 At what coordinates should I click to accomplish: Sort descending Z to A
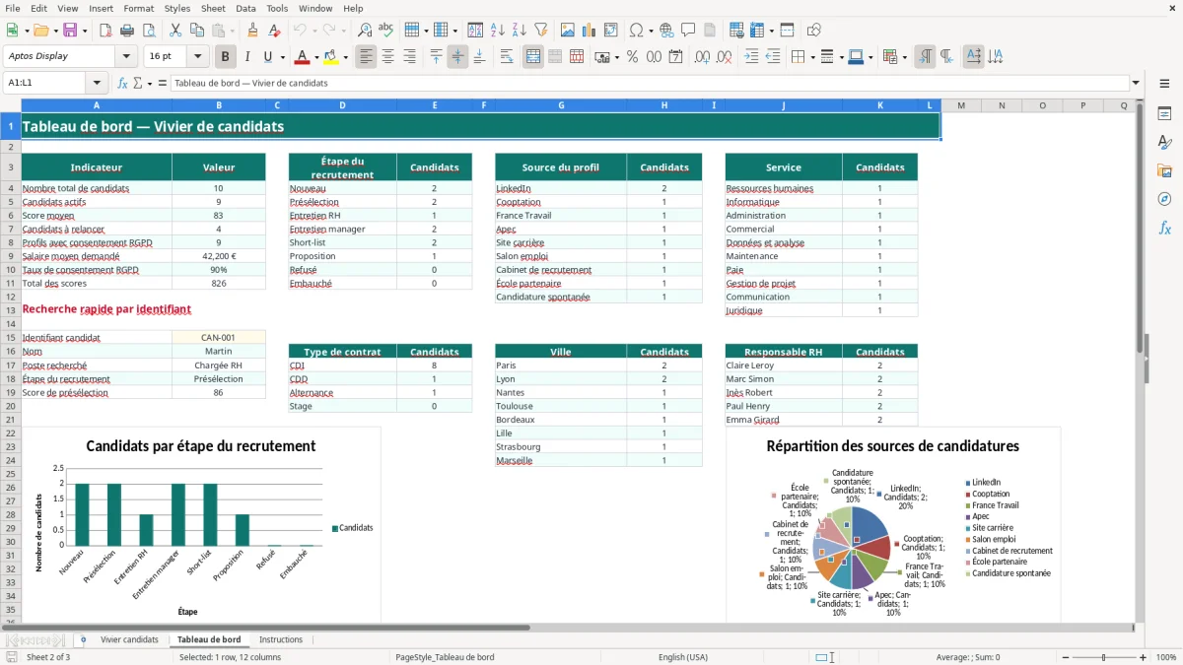pyautogui.click(x=519, y=31)
